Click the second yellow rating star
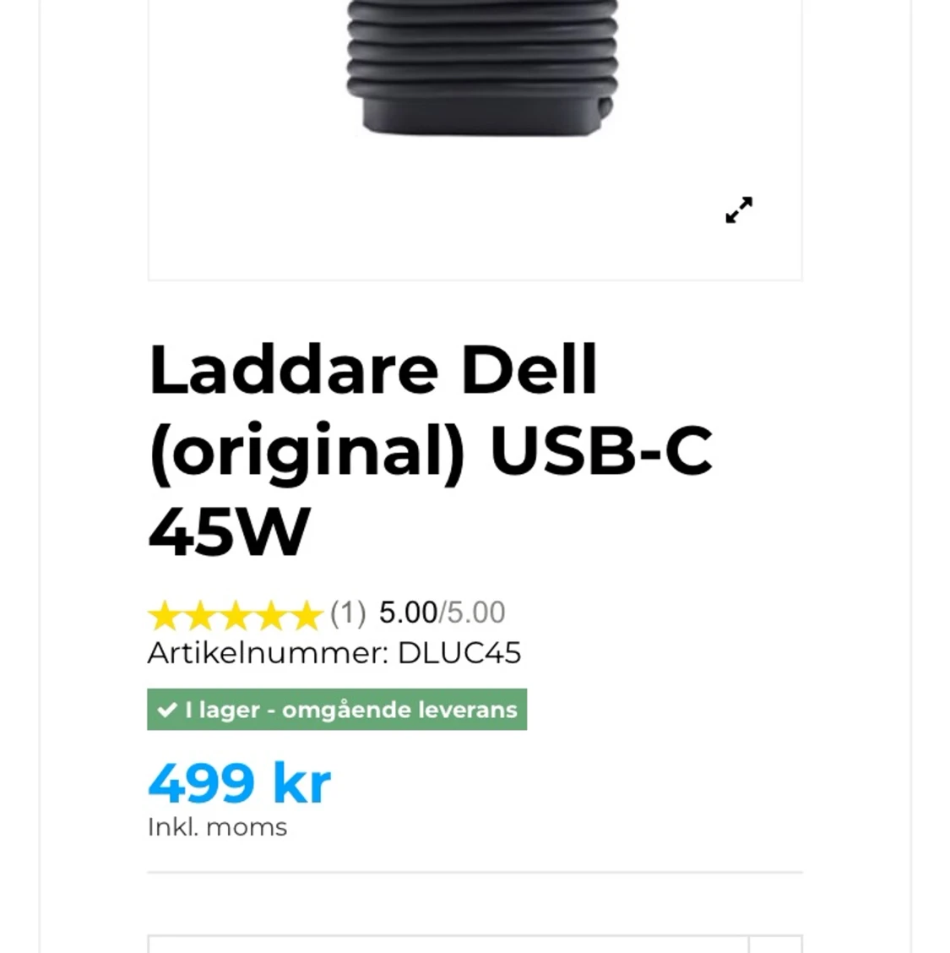 click(x=200, y=614)
